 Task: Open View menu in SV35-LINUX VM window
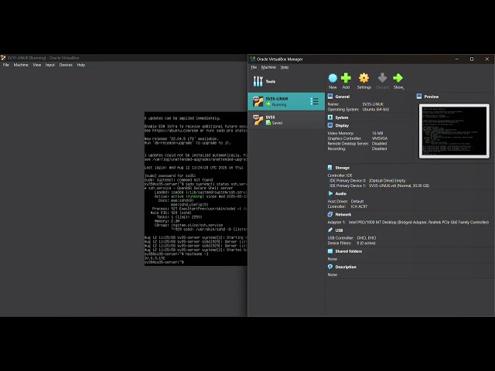point(37,65)
